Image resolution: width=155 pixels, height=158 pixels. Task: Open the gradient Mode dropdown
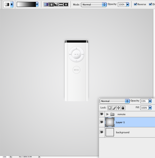(x=94, y=5)
